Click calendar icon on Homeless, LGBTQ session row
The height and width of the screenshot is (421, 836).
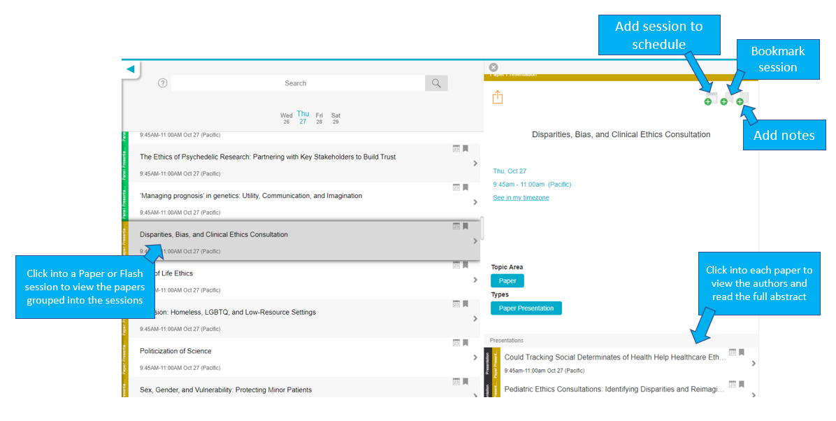(x=456, y=304)
